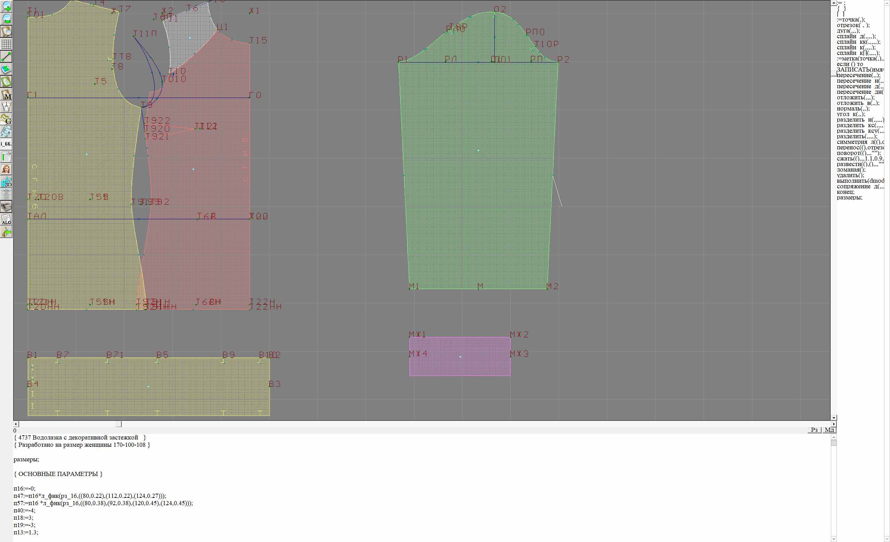Click the zoom in magnifier icon

coord(7,7)
